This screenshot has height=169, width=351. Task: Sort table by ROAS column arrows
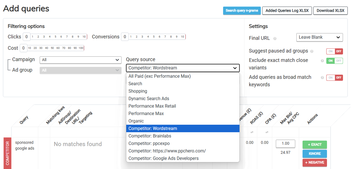pyautogui.click(x=252, y=132)
